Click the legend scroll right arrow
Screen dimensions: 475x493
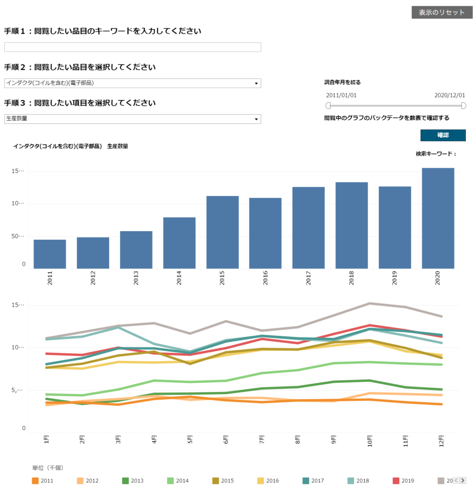point(462,480)
